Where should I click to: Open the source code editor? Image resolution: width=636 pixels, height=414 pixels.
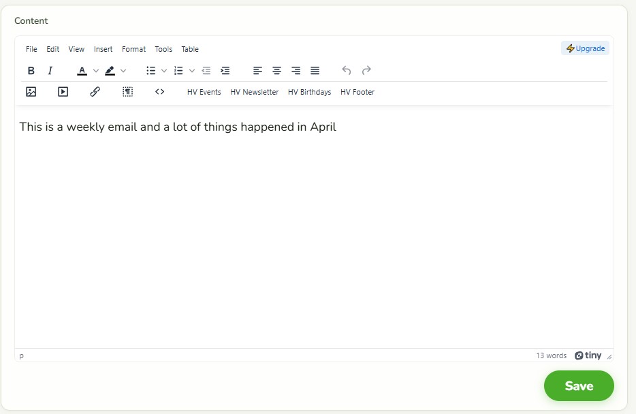(x=160, y=92)
